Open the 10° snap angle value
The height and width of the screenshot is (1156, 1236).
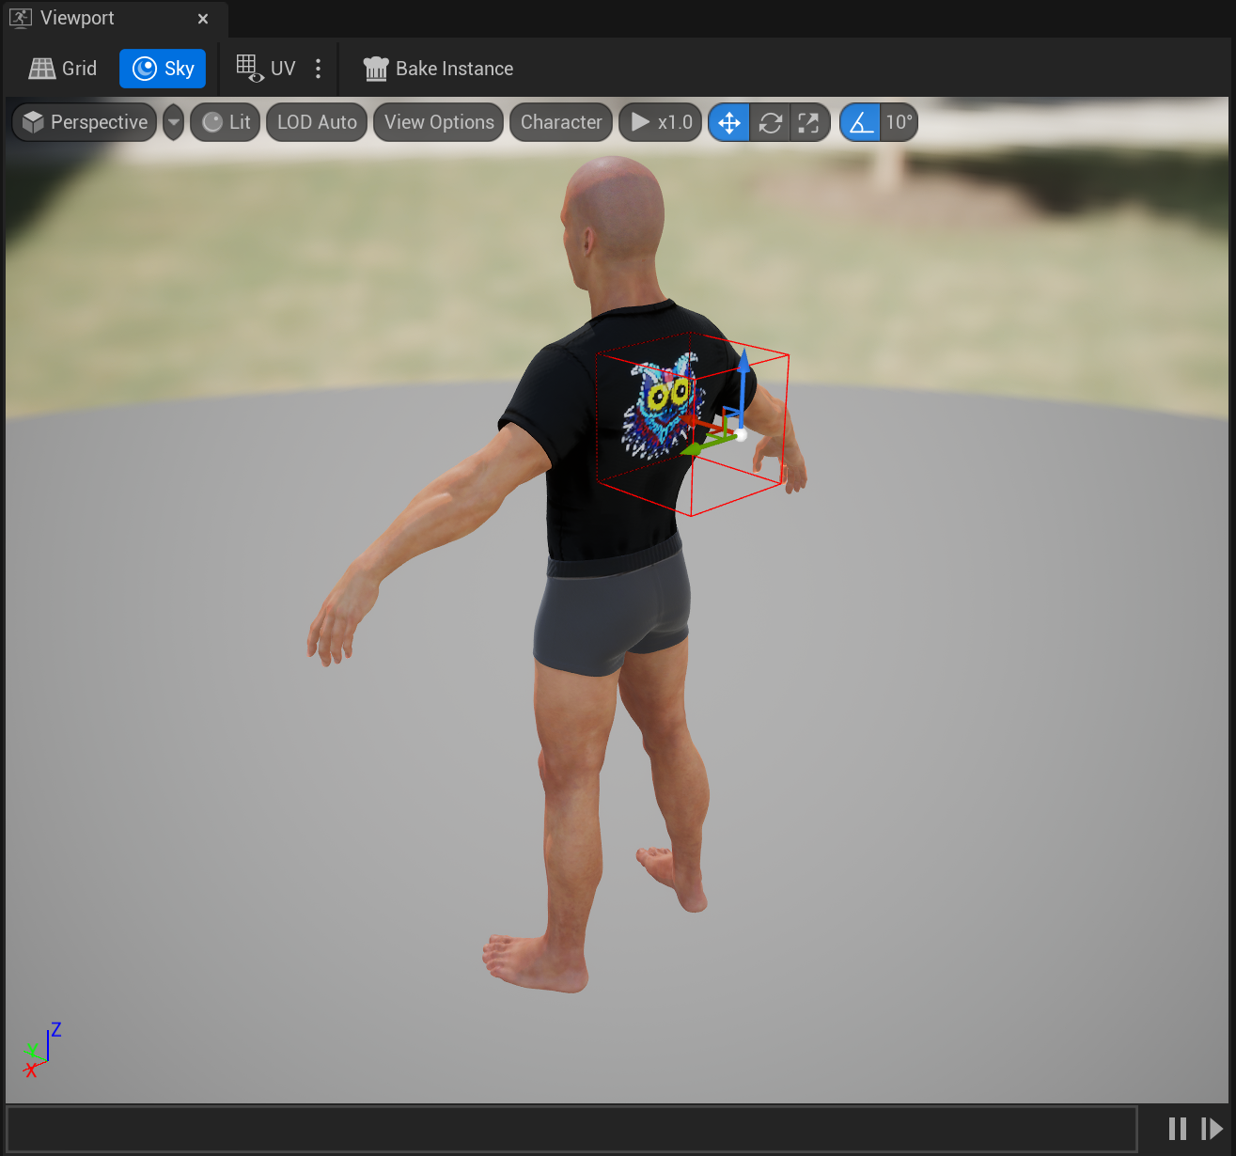(x=899, y=122)
